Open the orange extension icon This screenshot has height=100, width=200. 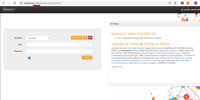(188, 3)
